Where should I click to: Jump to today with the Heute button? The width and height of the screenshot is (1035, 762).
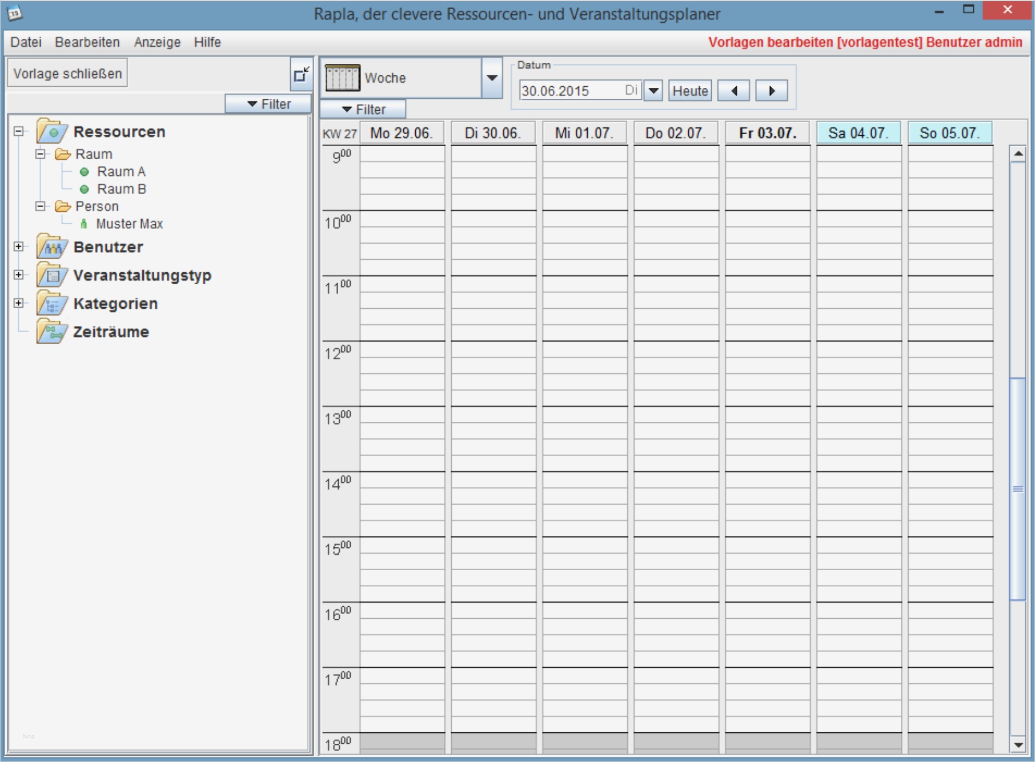690,91
